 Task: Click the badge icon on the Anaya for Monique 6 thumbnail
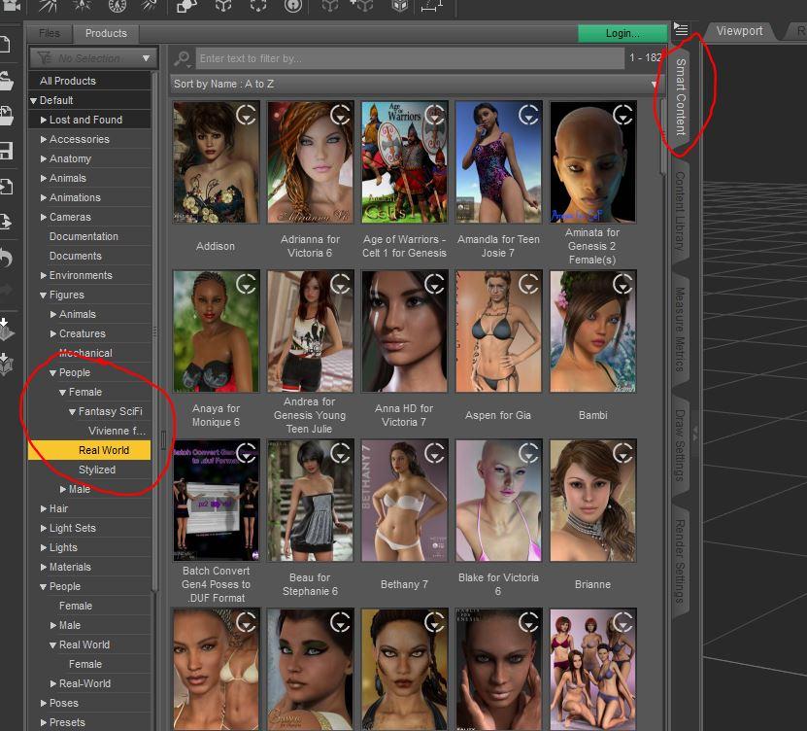pos(246,284)
